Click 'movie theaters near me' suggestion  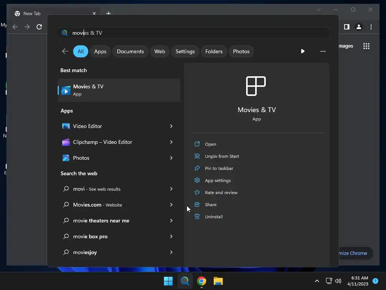[119, 221]
